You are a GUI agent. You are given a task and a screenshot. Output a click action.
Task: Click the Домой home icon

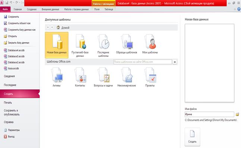point(58,27)
